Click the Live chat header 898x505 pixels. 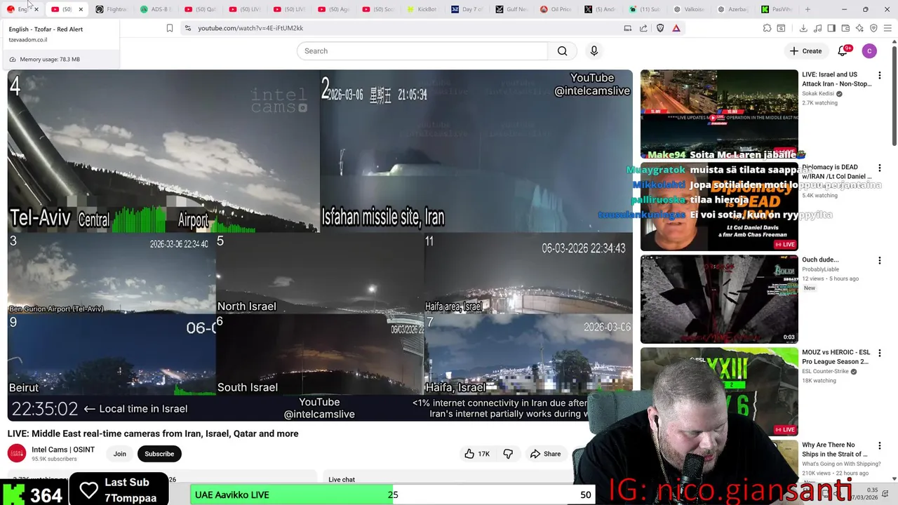click(342, 480)
